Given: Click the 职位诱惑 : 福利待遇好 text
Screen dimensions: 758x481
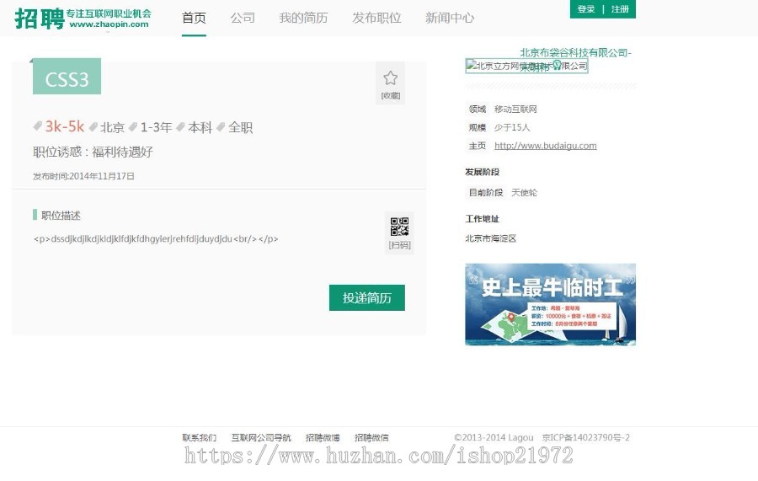Looking at the screenshot, I should (93, 152).
